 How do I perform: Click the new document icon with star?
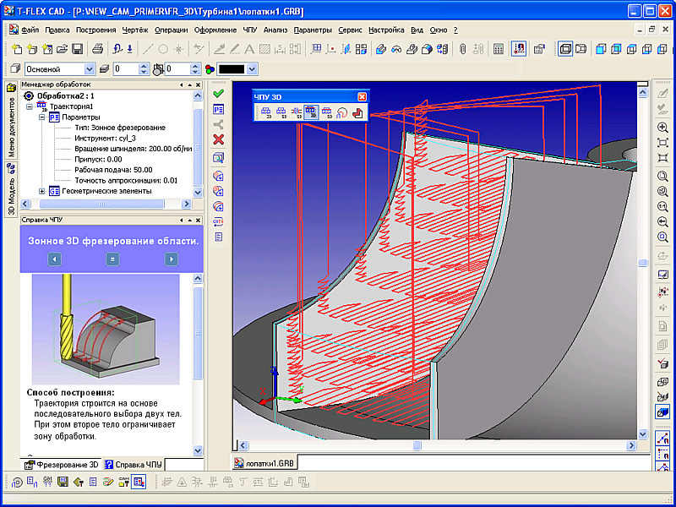(x=17, y=49)
